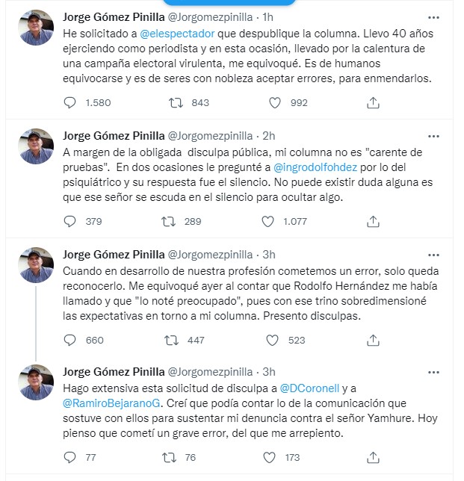Viewport: 464px width, 481px height.
Task: Reply to the tweet about despublicar la columna
Action: 71,102
